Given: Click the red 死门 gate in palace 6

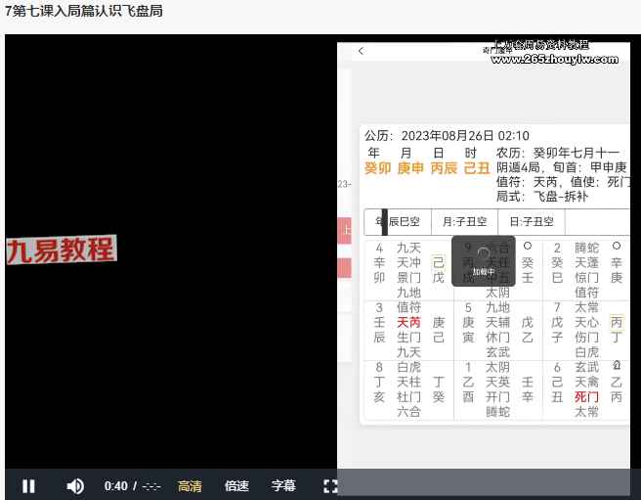Looking at the screenshot, I should click(586, 397).
